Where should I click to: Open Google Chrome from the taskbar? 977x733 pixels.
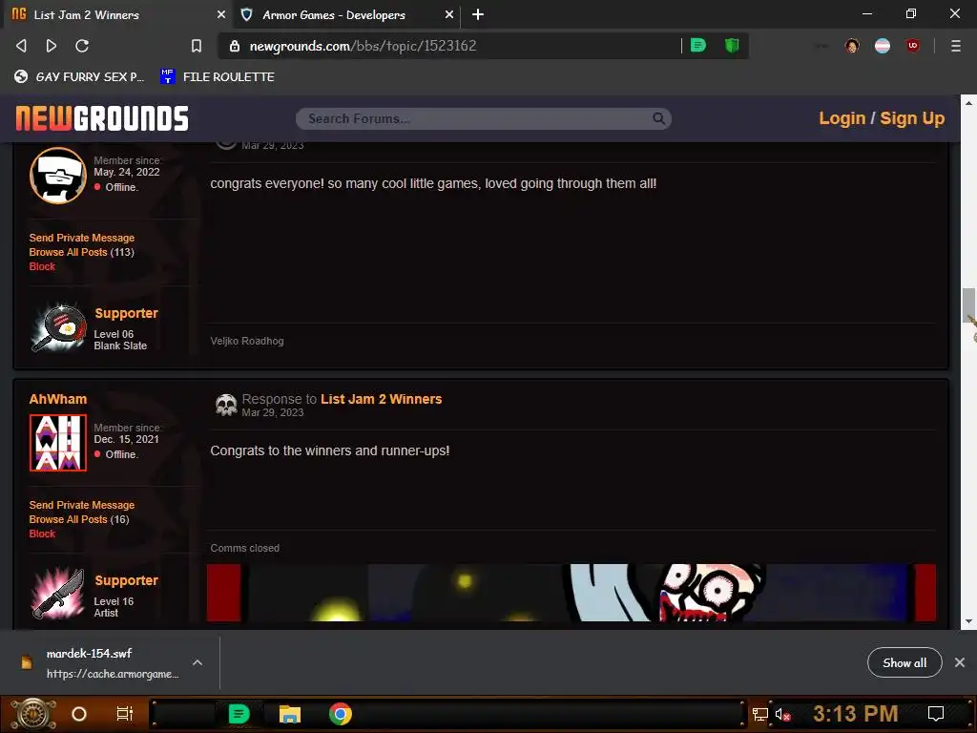click(341, 714)
